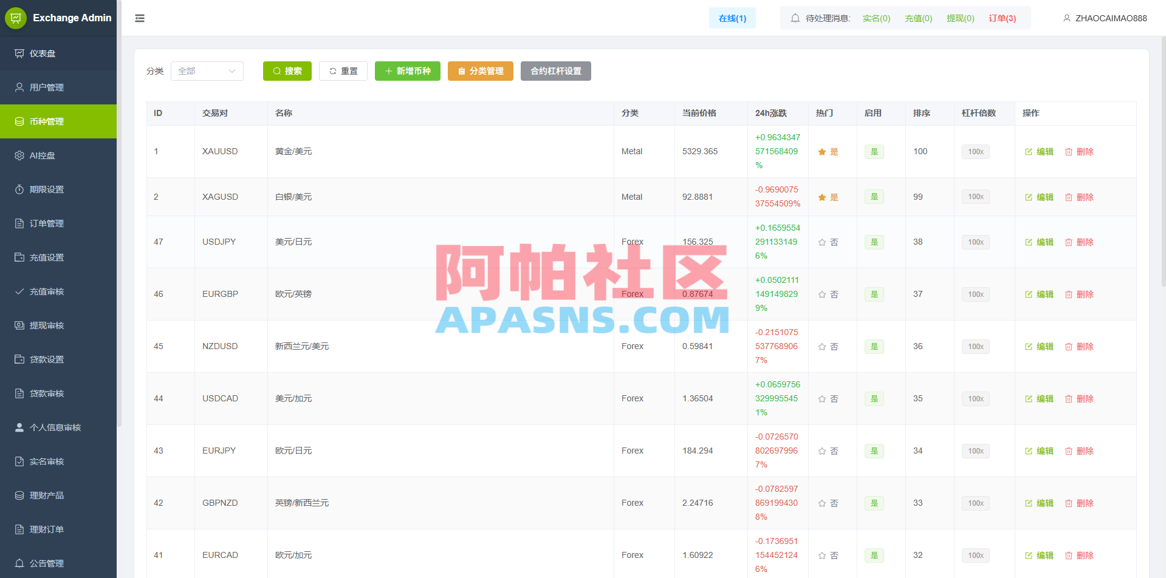Click the 充值审核 checkmark icon

click(19, 291)
